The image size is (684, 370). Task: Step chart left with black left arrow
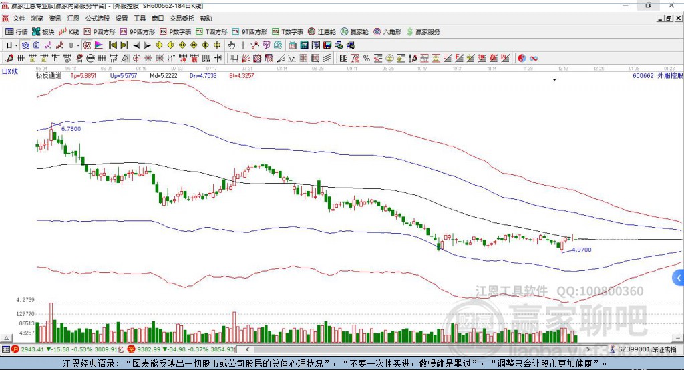pyautogui.click(x=136, y=45)
